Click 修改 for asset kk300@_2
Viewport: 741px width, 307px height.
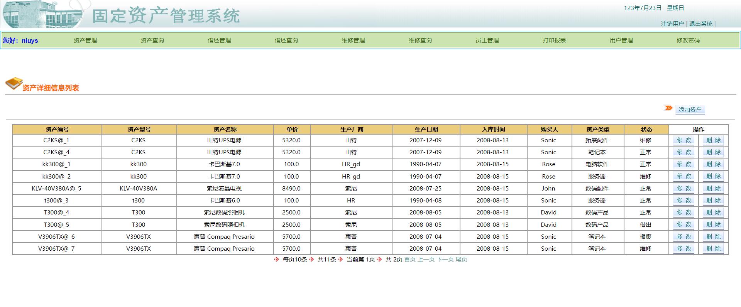pos(683,176)
